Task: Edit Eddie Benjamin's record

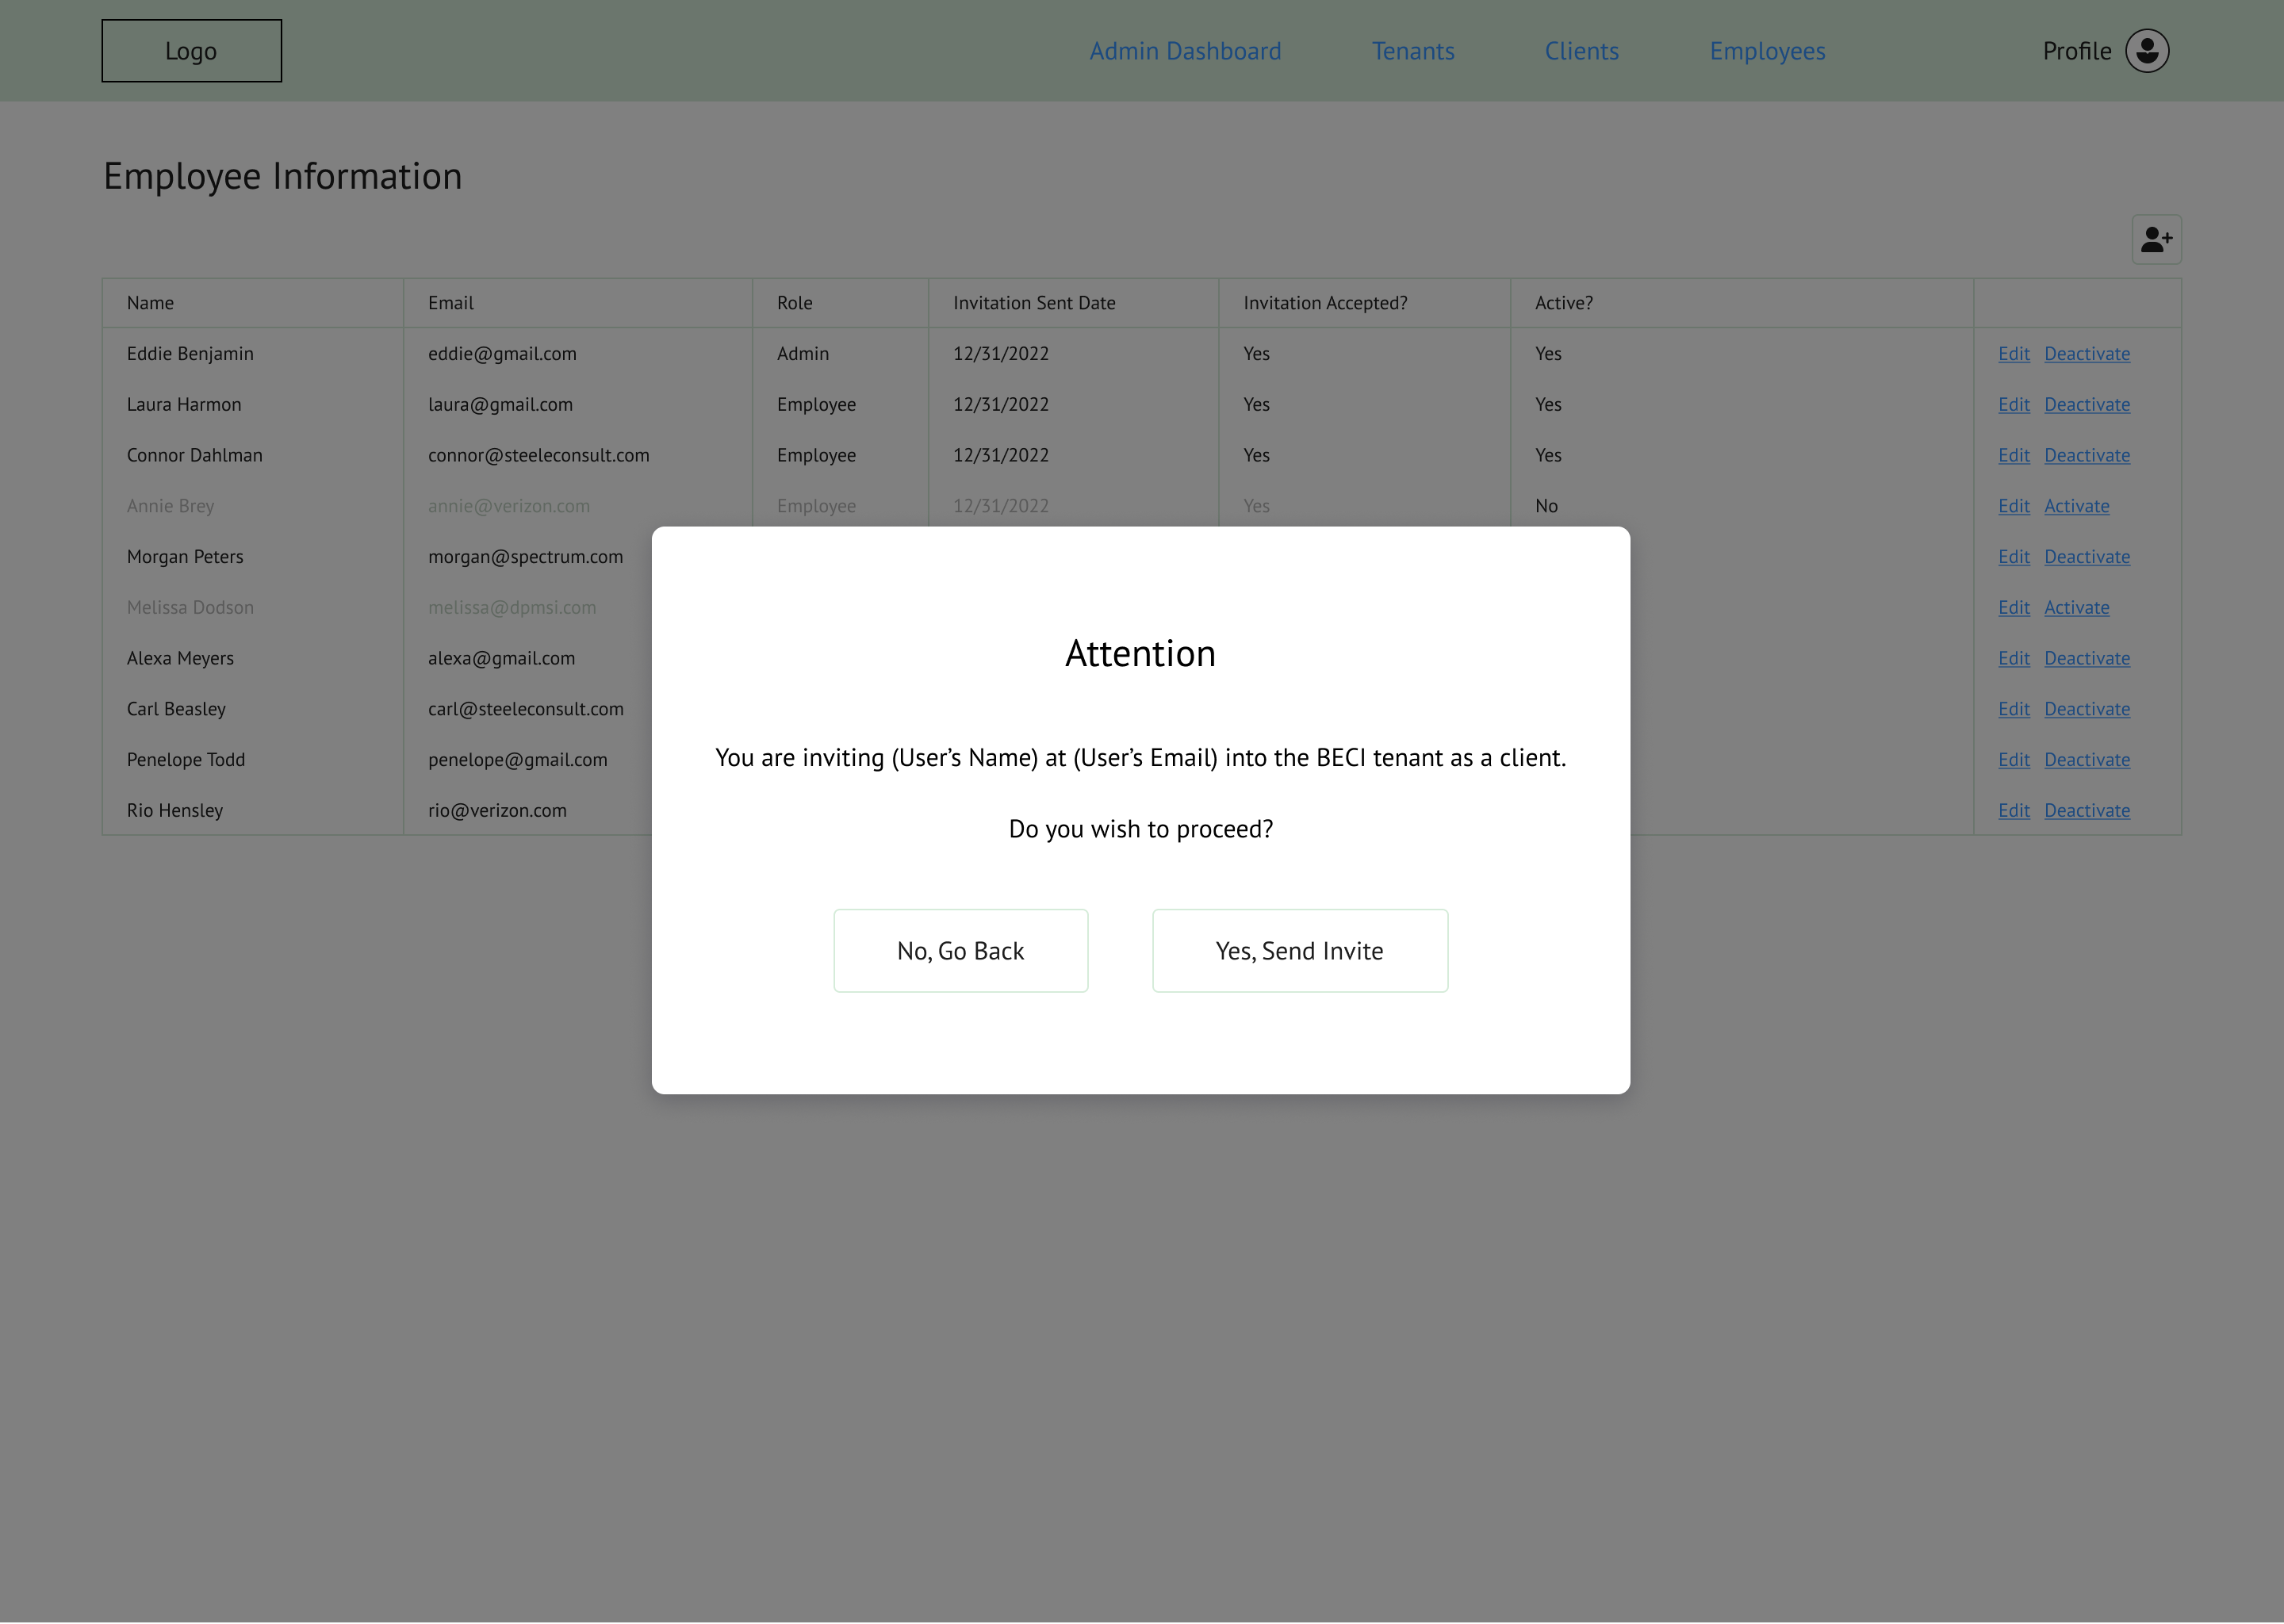Action: (2013, 354)
